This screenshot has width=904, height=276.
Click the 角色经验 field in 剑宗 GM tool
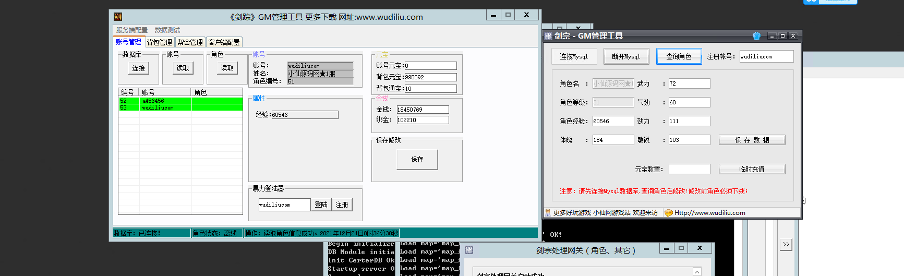[613, 121]
